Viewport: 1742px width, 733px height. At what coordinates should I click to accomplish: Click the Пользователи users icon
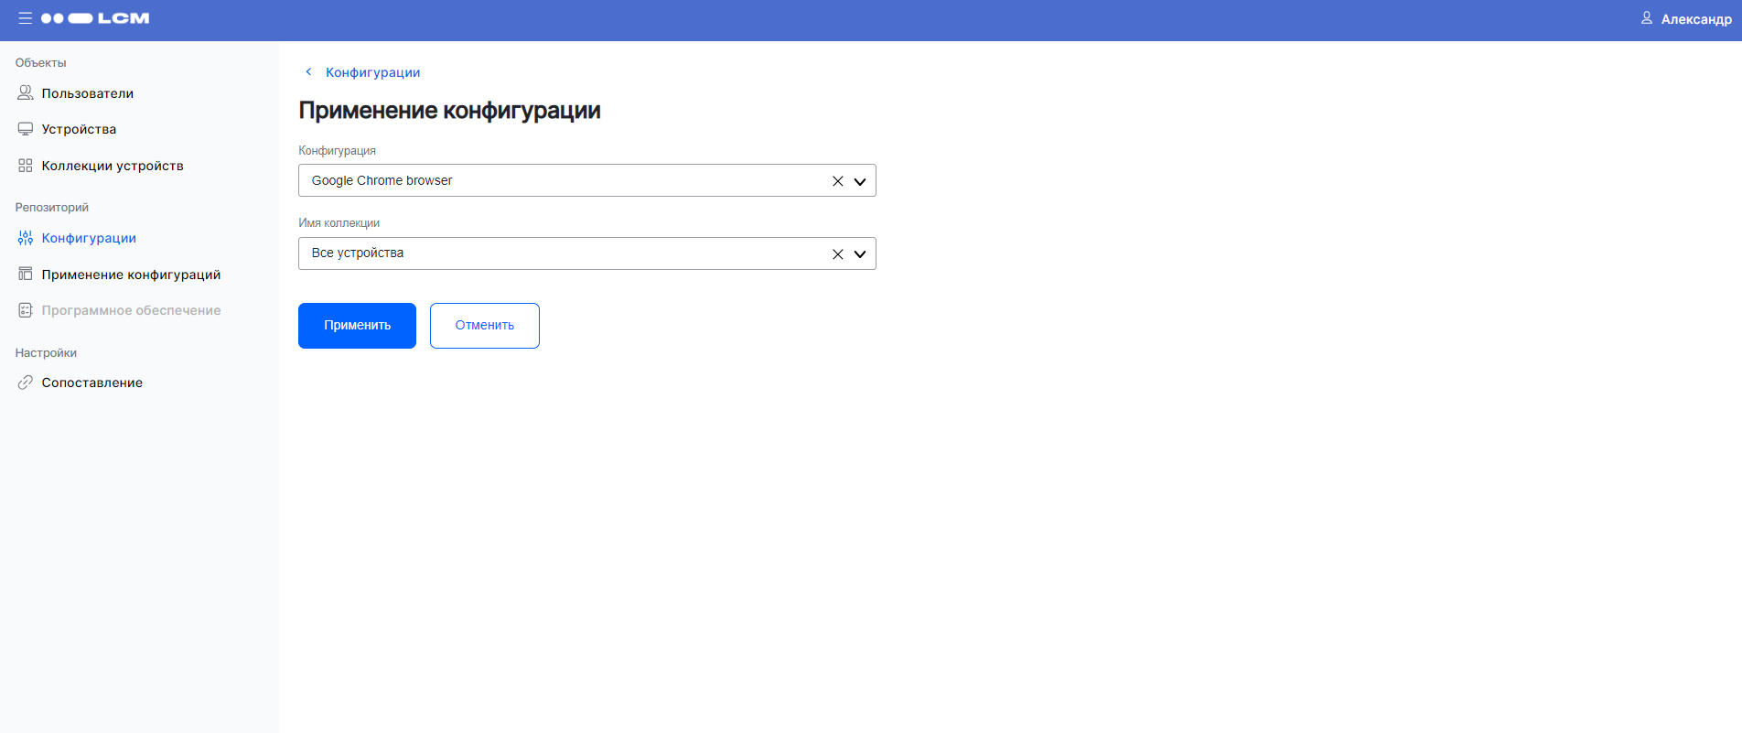[26, 93]
